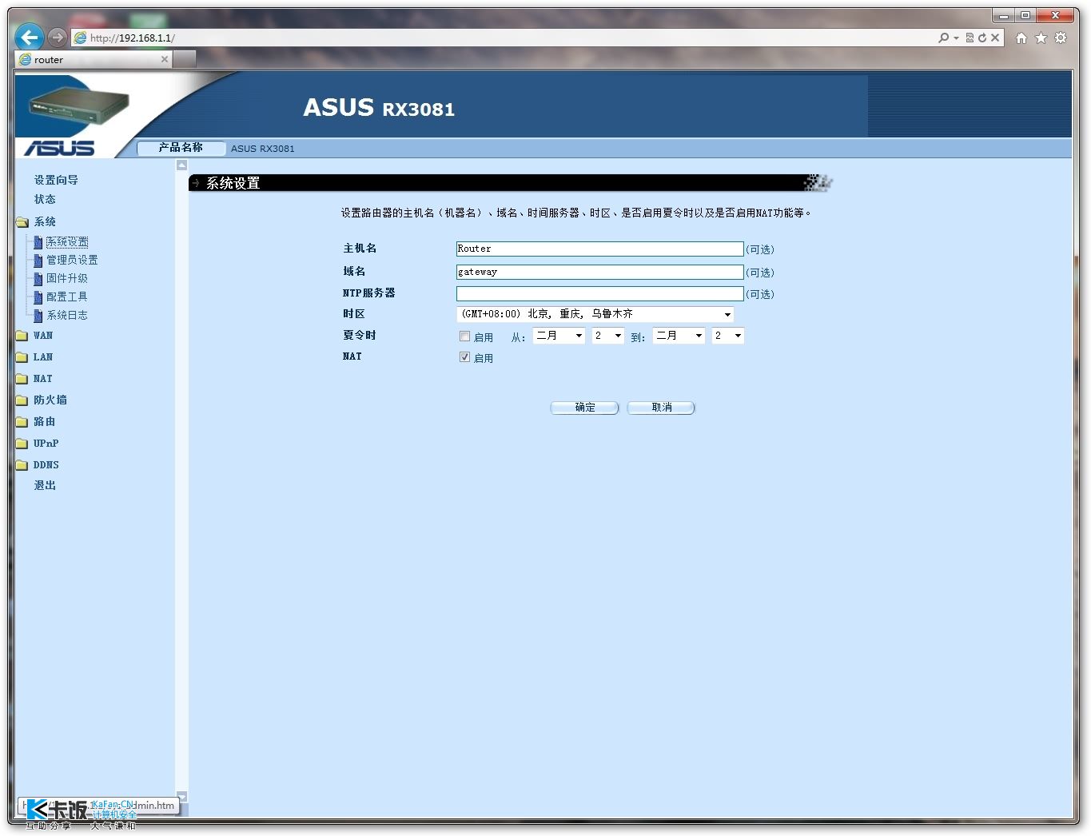The image size is (1091, 836).
Task: Open the daylight saving start month dropdown
Action: click(x=559, y=336)
